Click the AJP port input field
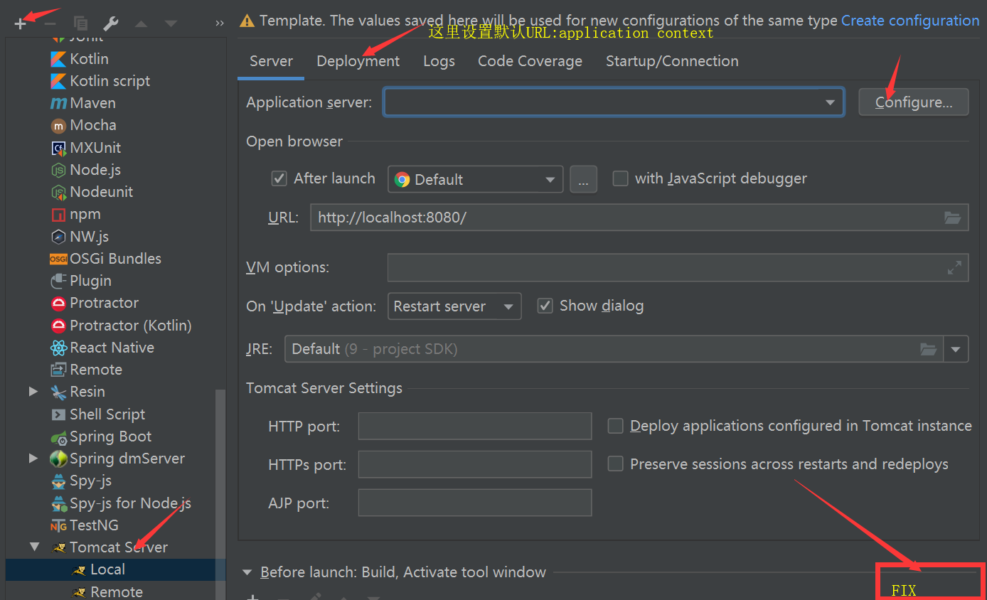987x600 pixels. (475, 503)
